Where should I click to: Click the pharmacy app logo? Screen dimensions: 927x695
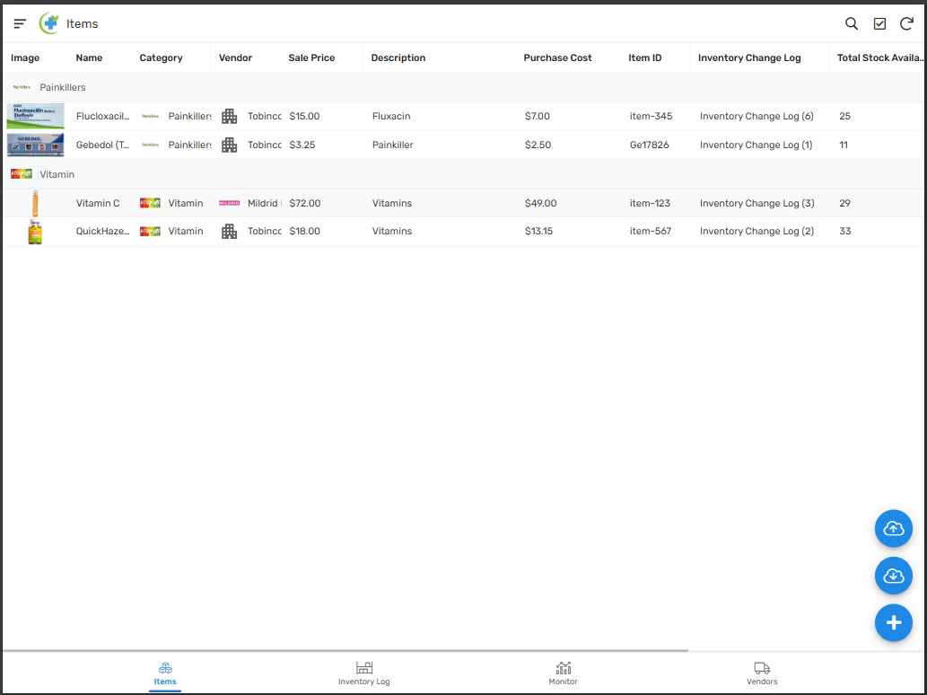49,23
